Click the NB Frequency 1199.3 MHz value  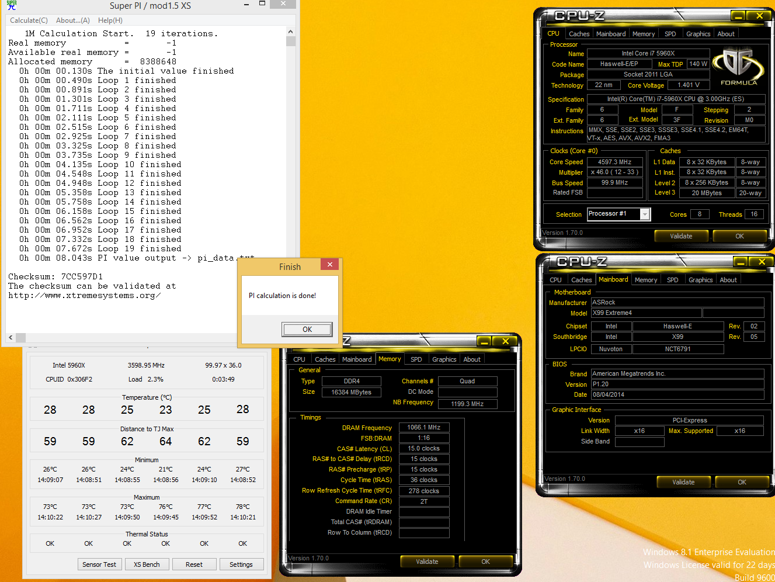click(467, 404)
